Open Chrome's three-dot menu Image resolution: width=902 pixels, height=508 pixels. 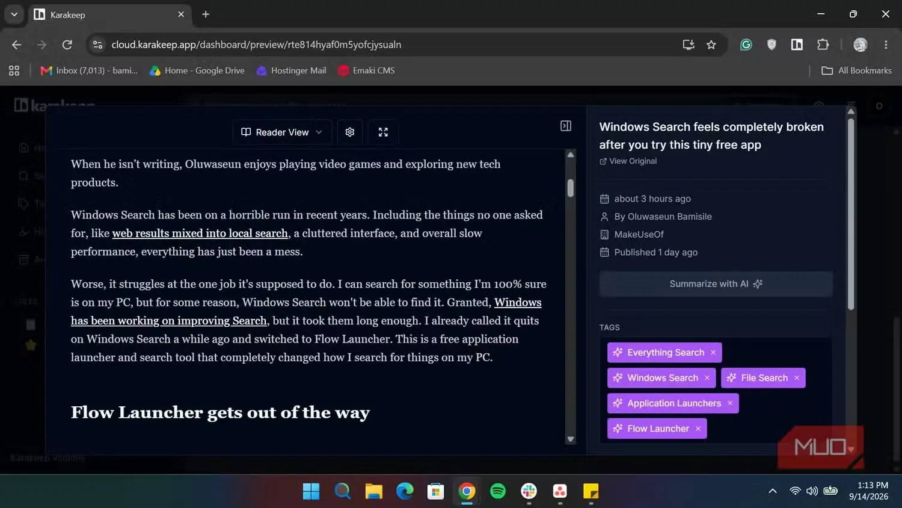886,45
